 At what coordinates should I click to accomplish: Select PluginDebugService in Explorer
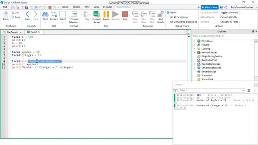click(212, 56)
